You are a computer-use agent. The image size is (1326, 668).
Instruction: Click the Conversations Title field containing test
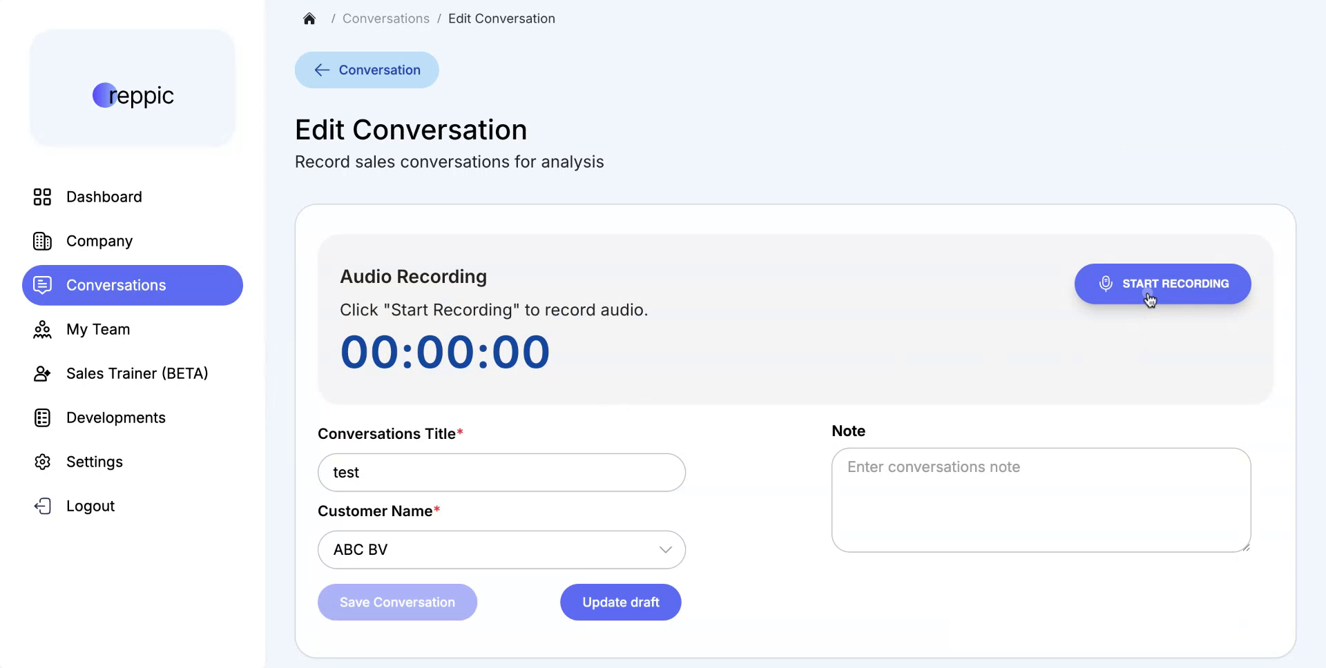(501, 473)
